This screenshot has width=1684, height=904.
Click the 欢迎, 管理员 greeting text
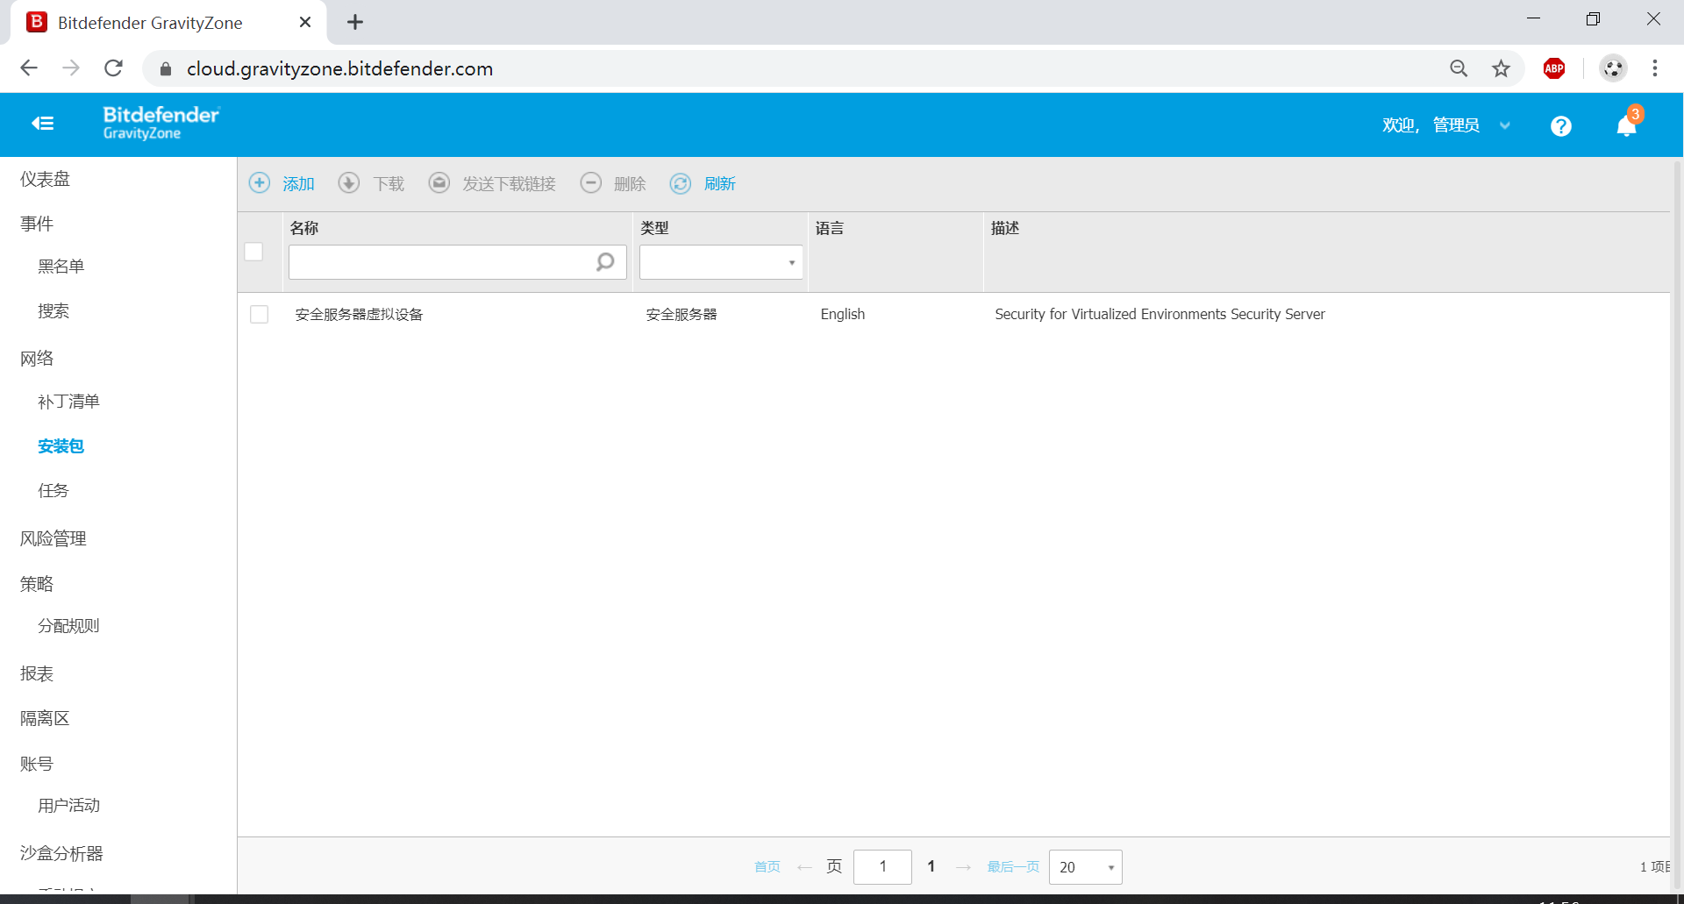[x=1431, y=125]
